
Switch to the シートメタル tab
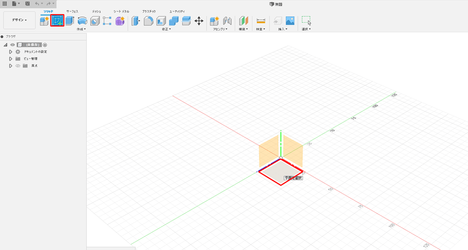point(121,11)
